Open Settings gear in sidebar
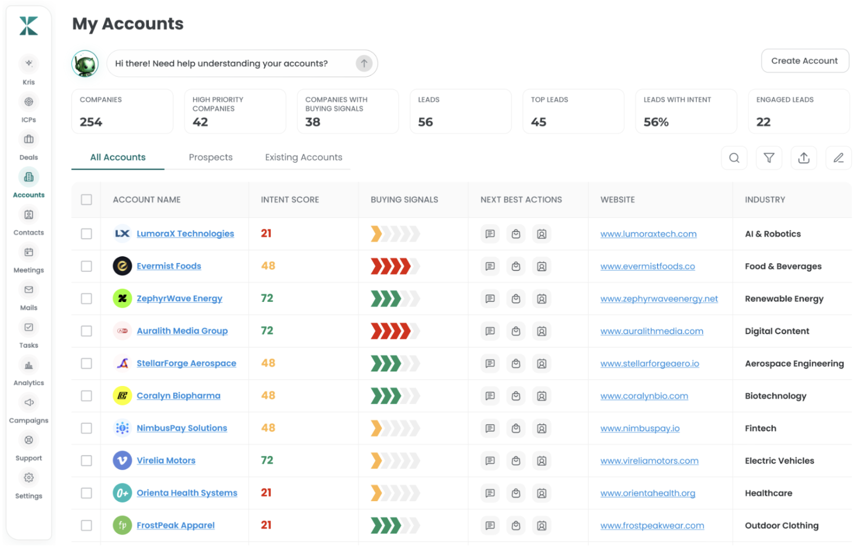The width and height of the screenshot is (865, 552). tap(29, 478)
